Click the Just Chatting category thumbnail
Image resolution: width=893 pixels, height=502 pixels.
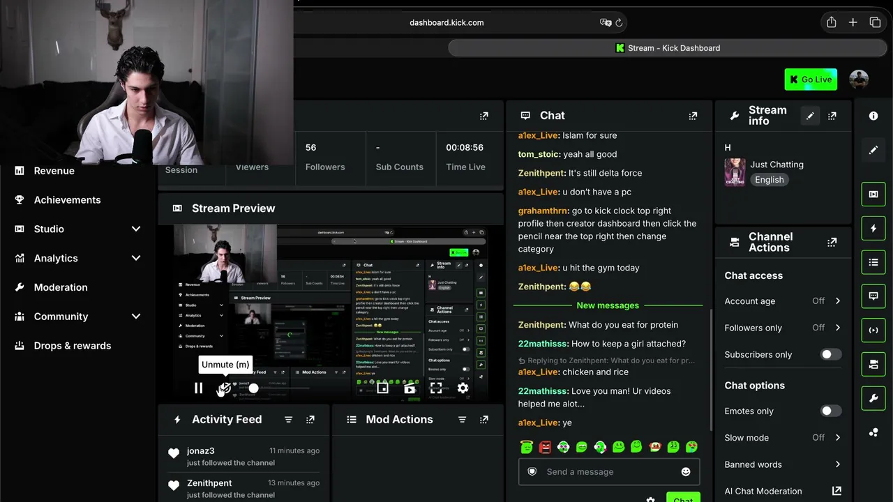click(x=735, y=172)
